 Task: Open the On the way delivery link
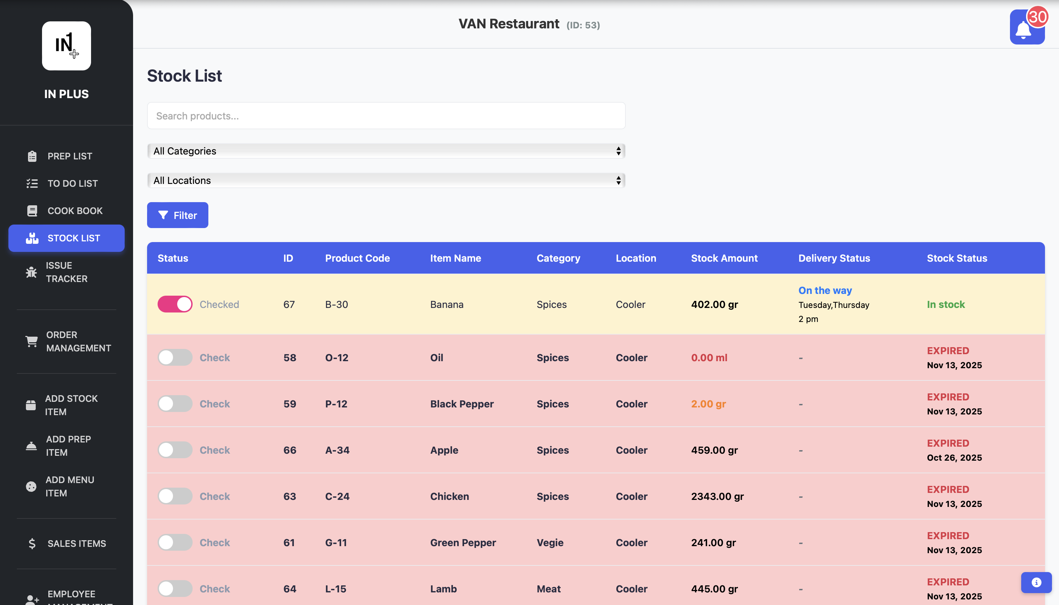tap(824, 290)
